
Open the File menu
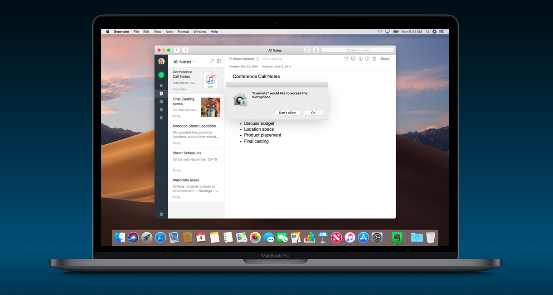[136, 32]
